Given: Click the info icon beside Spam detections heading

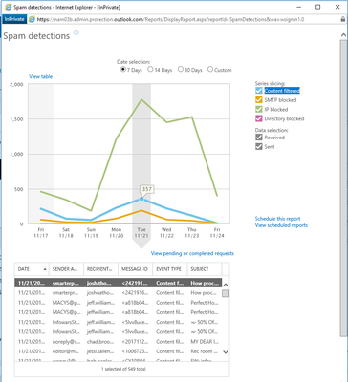Looking at the screenshot, I should pyautogui.click(x=76, y=32).
